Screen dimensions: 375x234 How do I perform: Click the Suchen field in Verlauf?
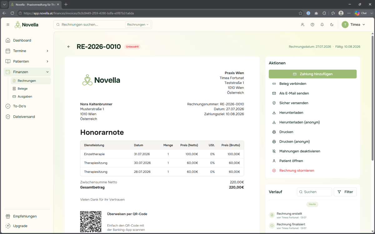click(x=314, y=192)
